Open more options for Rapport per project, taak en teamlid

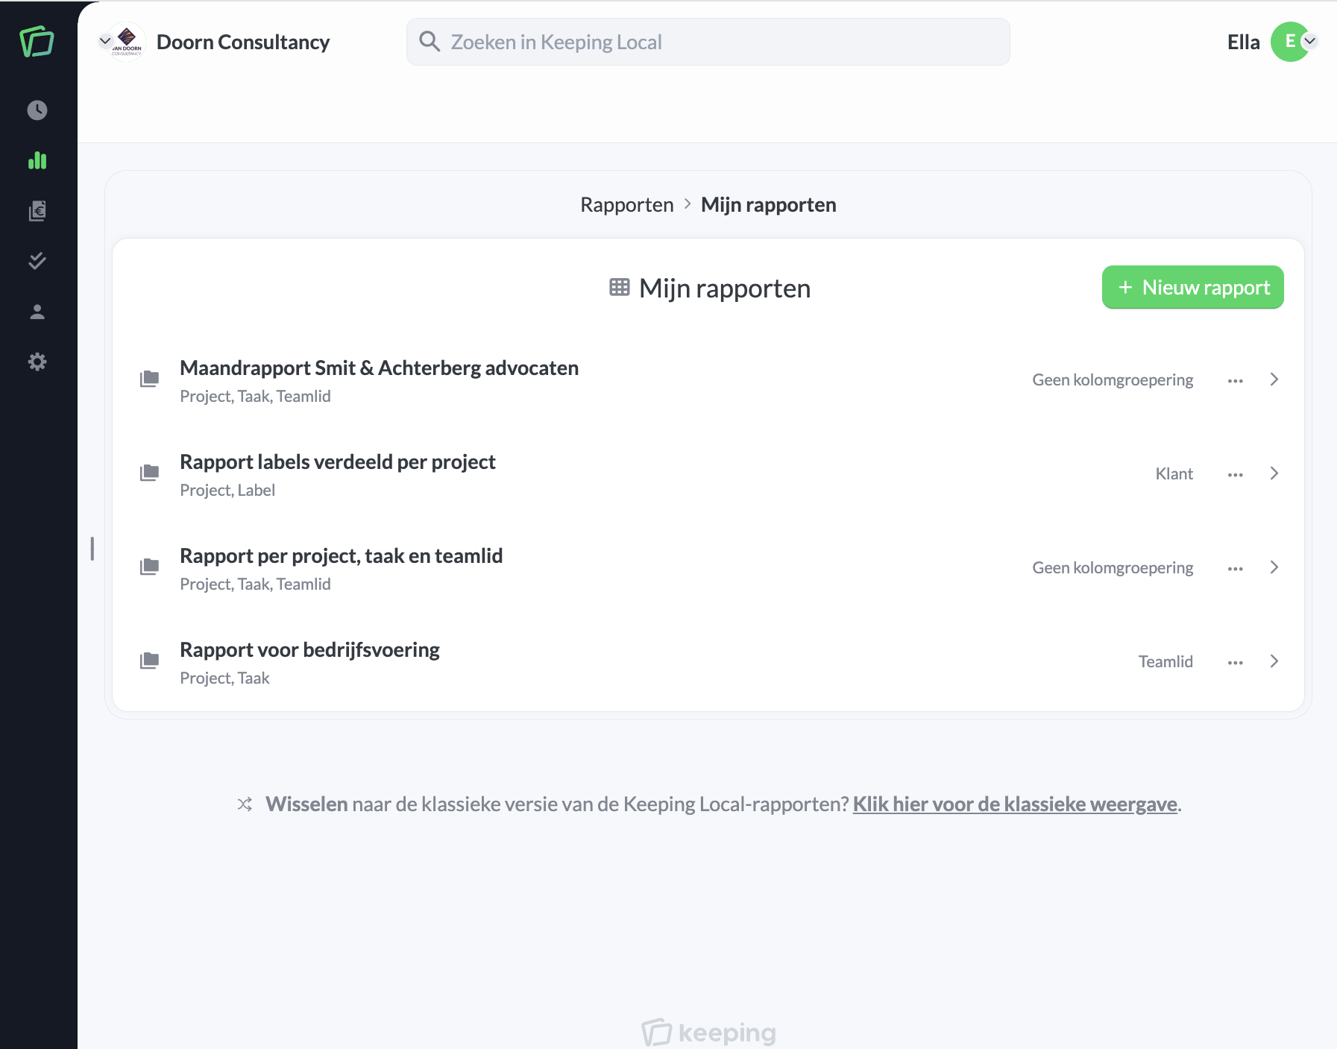click(1236, 568)
